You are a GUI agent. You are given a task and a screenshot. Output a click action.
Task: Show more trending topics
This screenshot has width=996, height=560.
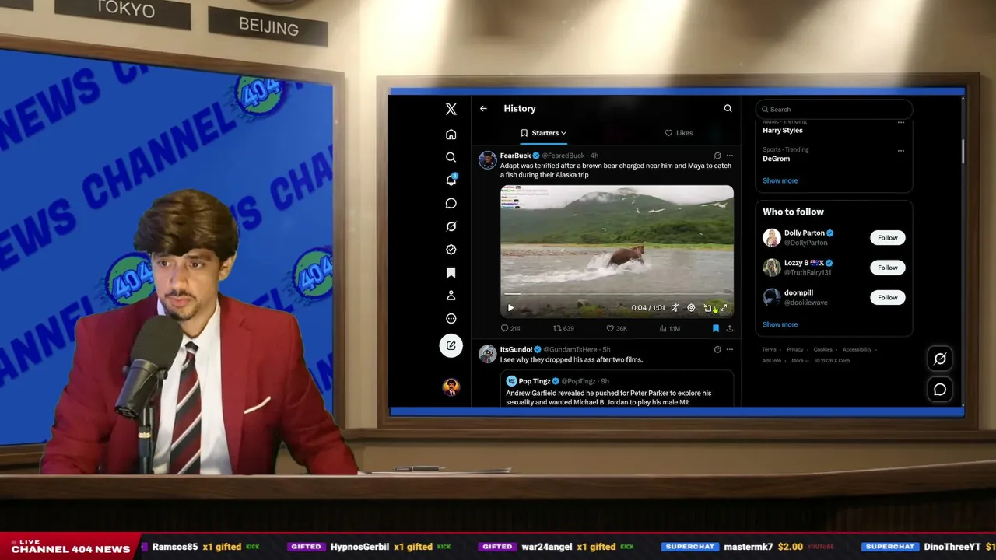coord(780,180)
